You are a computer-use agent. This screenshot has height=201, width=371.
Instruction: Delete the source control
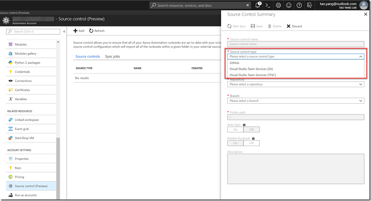(275, 26)
